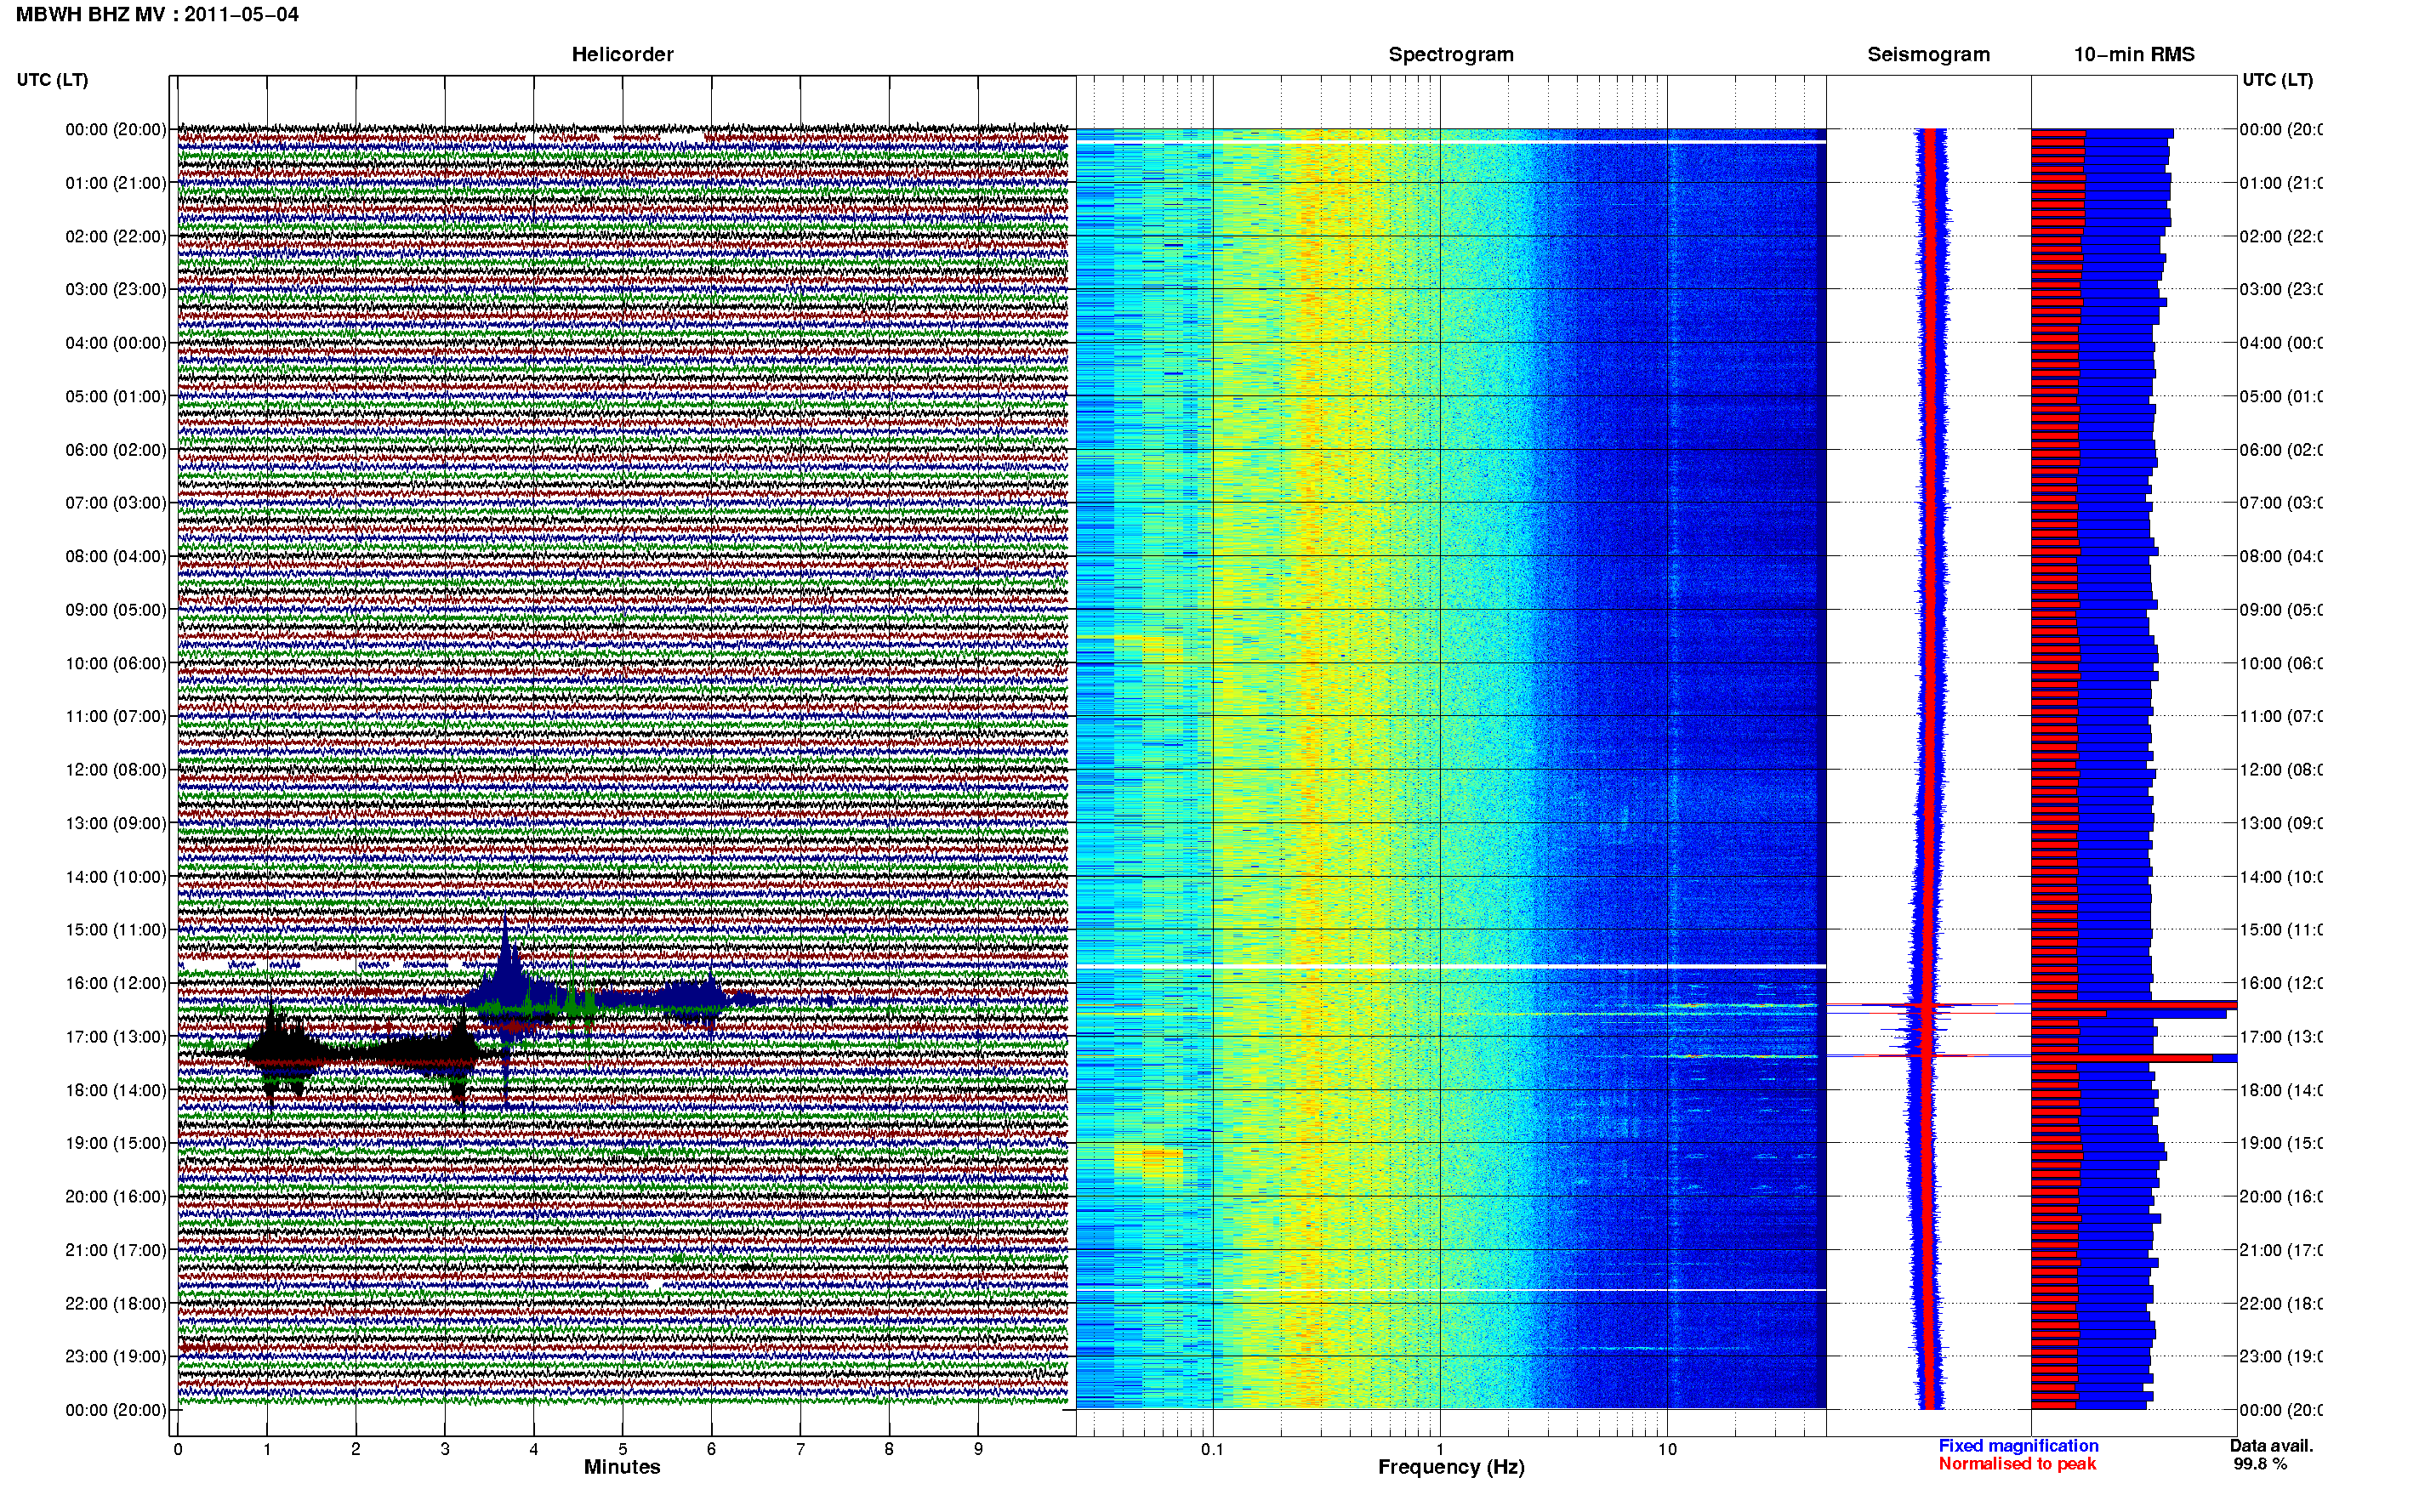Click the '16:00 (12:00)' left time label

[116, 984]
